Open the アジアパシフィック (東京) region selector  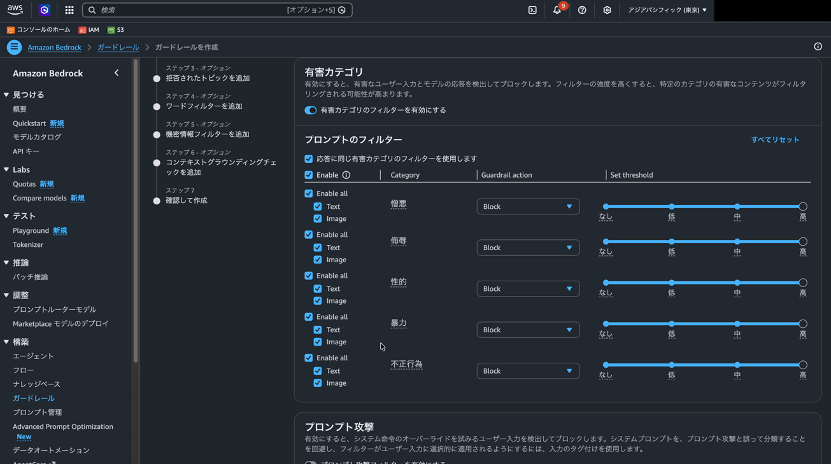[x=667, y=10]
